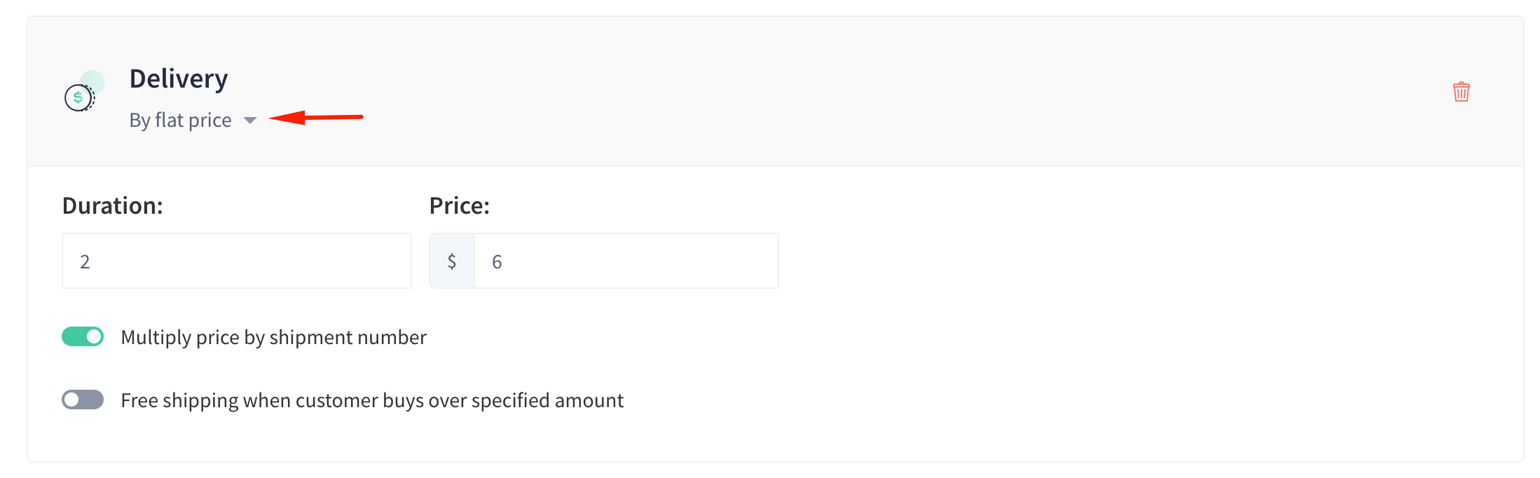Image resolution: width=1540 pixels, height=478 pixels.
Task: Click the Multiply price by shipment number label
Action: (x=274, y=338)
